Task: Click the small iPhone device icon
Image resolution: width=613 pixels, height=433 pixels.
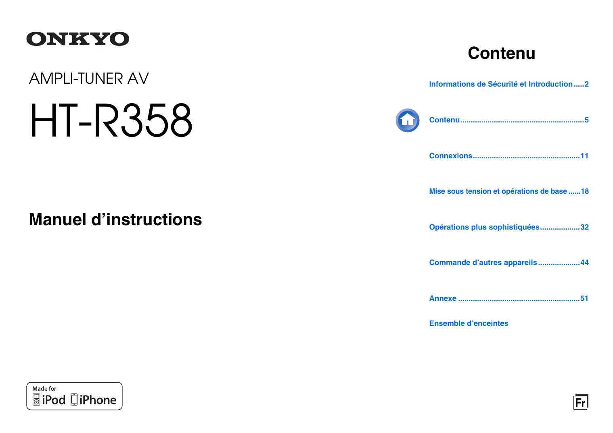Action: [74, 400]
